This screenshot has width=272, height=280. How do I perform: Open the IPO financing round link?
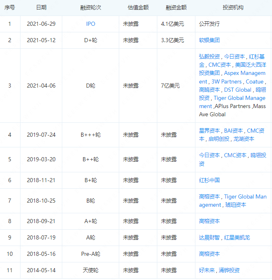pyautogui.click(x=91, y=24)
